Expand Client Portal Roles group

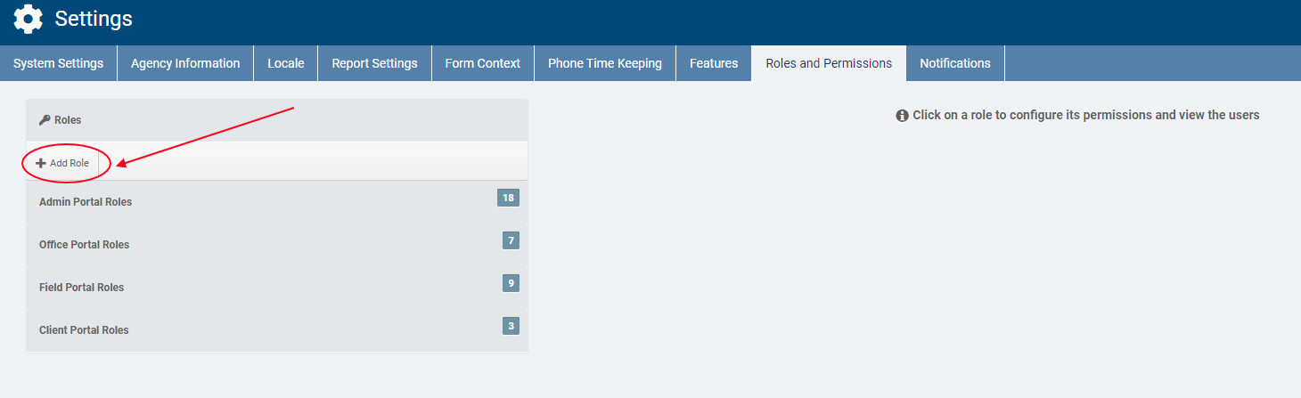(84, 330)
